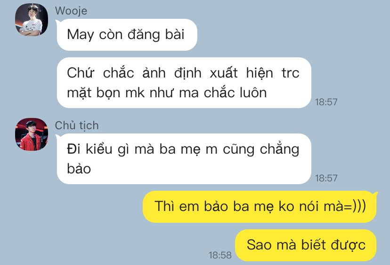Select Chủ tịch's message 'Đi kiểu gì mà'
The height and width of the screenshot is (265, 390).
click(x=184, y=159)
